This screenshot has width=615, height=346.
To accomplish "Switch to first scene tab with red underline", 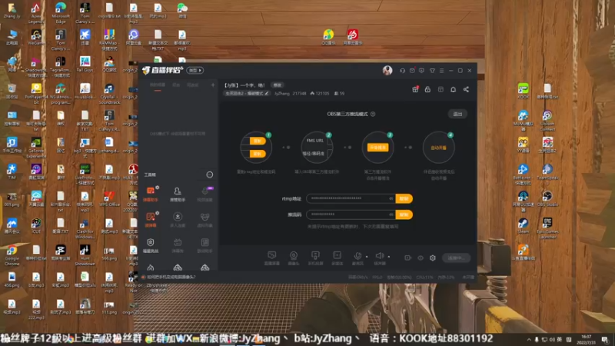I will pyautogui.click(x=158, y=85).
